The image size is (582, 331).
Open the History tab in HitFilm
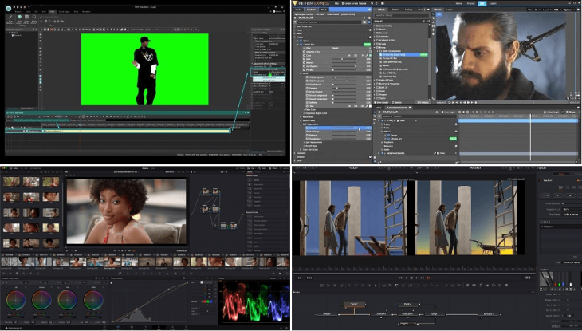tap(409, 10)
